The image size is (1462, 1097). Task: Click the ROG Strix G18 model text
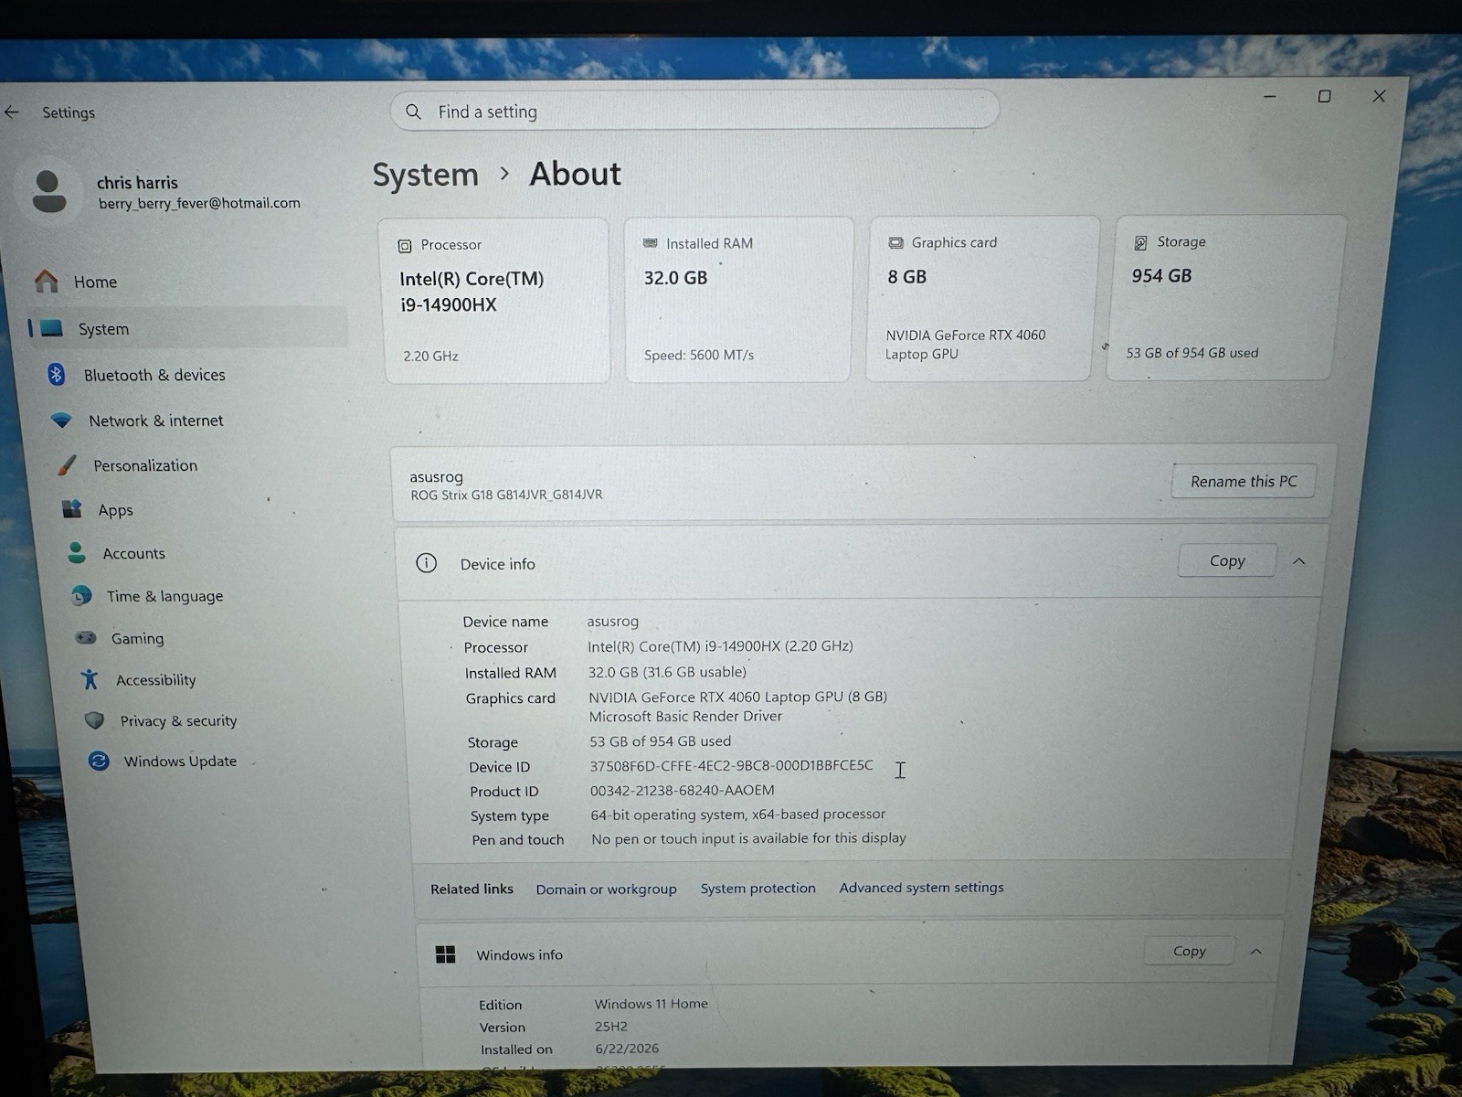[x=506, y=495]
